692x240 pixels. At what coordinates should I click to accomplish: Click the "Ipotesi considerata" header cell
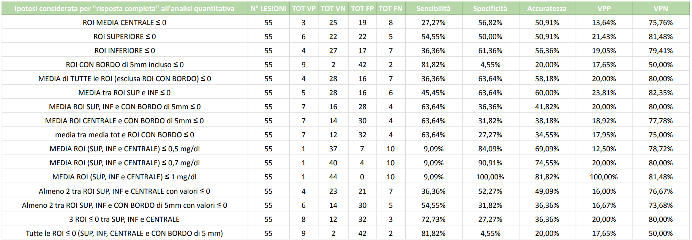point(125,8)
